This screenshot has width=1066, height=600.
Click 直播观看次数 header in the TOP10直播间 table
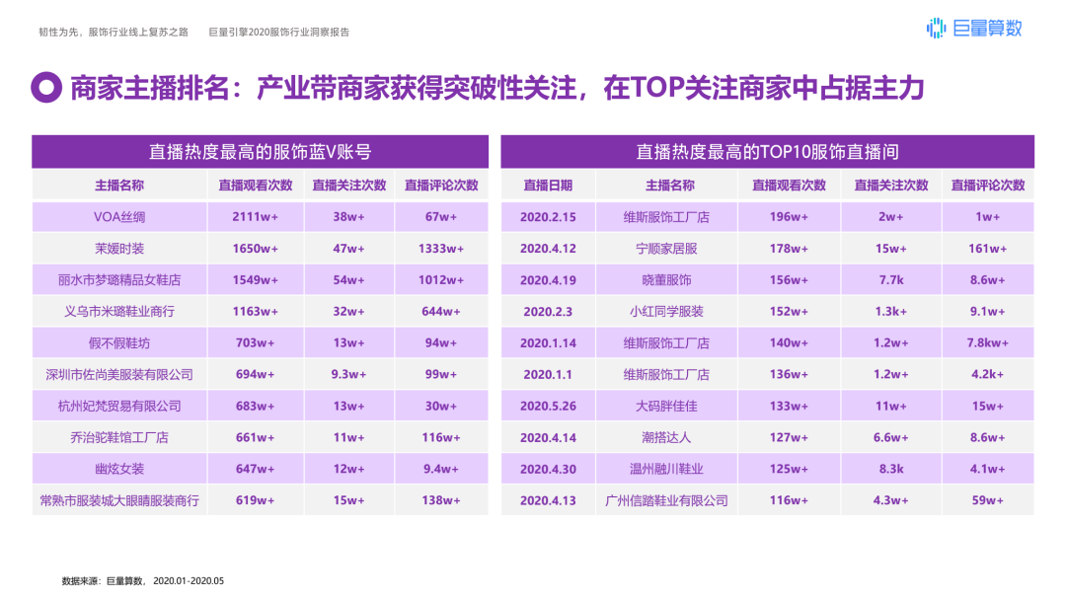[789, 185]
